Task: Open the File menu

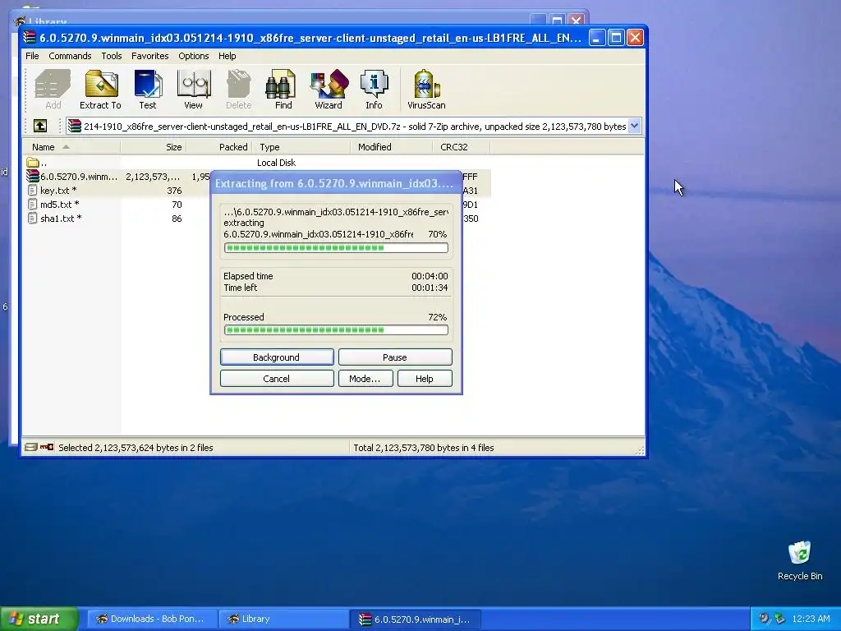Action: tap(32, 56)
